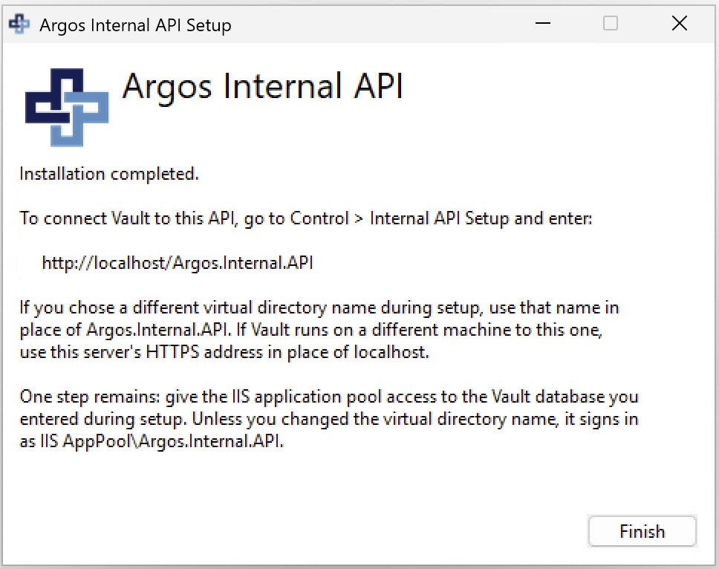
Task: Click the large Argos cross logo
Action: [x=67, y=107]
